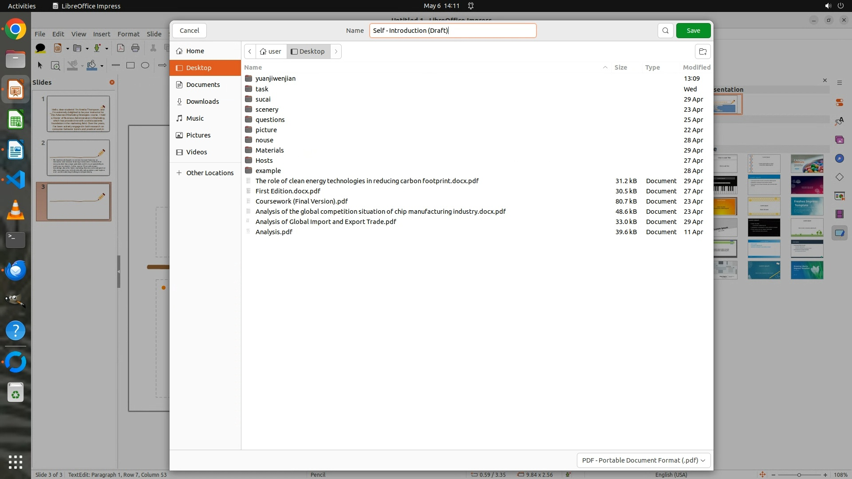Click the back chevron in the path bar
The width and height of the screenshot is (852, 479).
[250, 51]
